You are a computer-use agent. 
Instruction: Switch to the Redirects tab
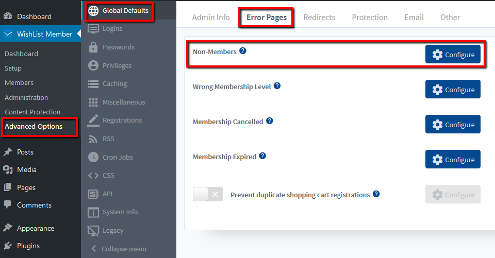319,18
